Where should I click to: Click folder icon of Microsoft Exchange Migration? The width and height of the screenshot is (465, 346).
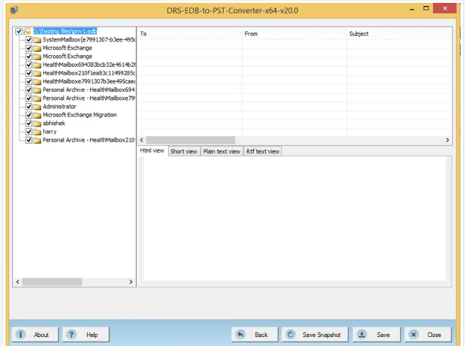coord(37,115)
